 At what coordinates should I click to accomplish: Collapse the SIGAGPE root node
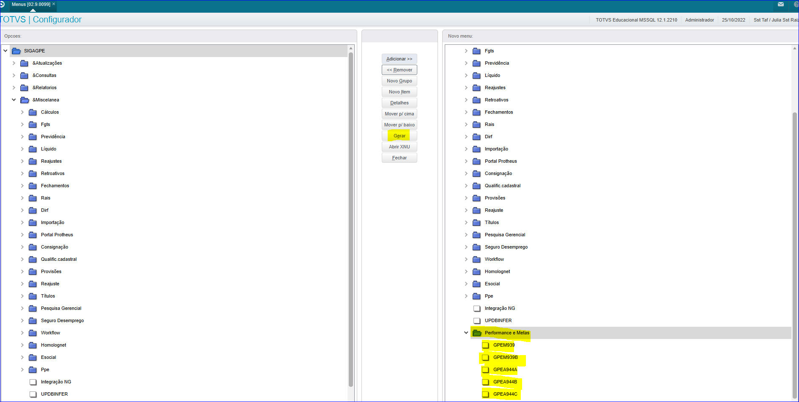pyautogui.click(x=5, y=51)
